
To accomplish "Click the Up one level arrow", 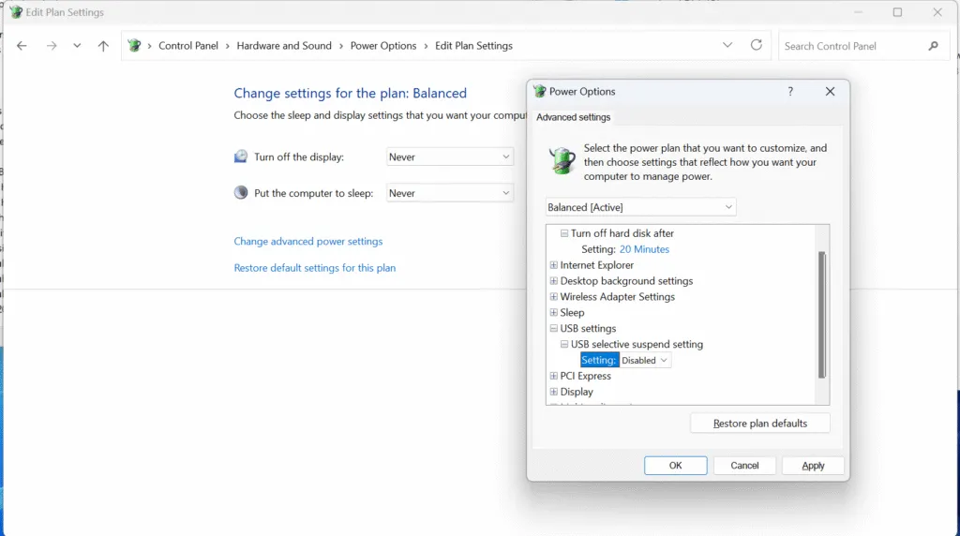I will (103, 46).
